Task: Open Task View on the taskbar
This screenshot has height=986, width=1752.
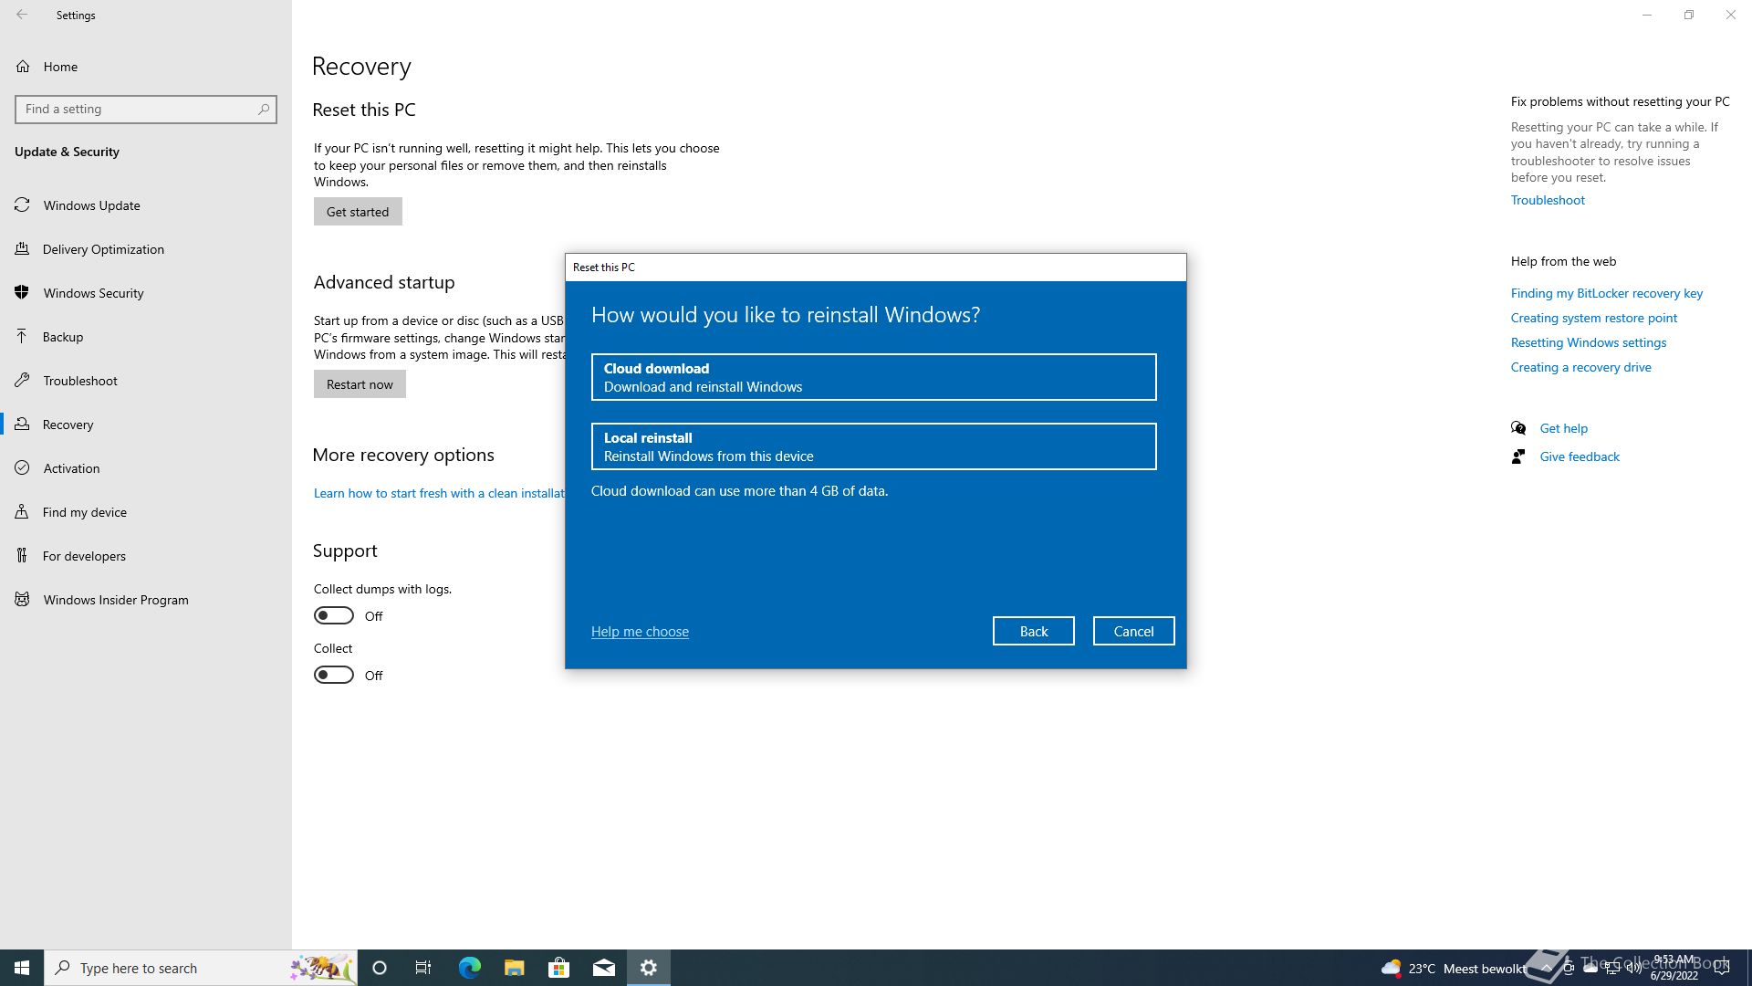Action: click(x=423, y=968)
